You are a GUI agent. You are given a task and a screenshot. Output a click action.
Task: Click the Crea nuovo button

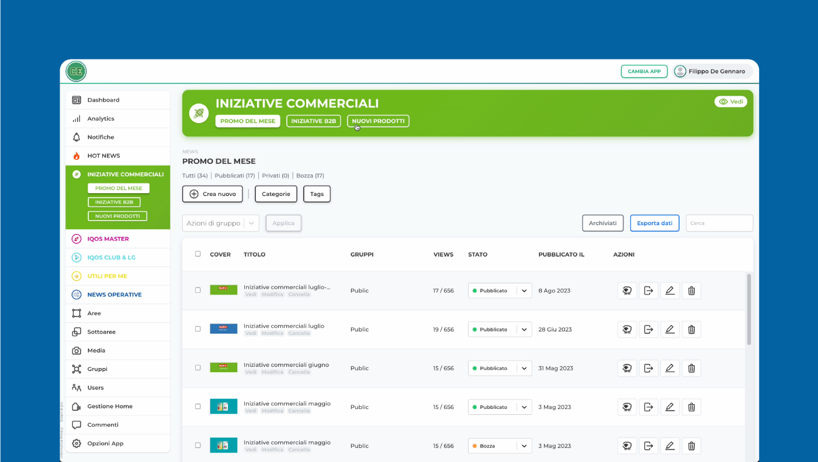[x=213, y=194]
